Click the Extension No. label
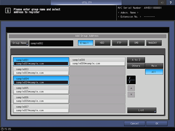The image size is (175, 131). coord(129,17)
